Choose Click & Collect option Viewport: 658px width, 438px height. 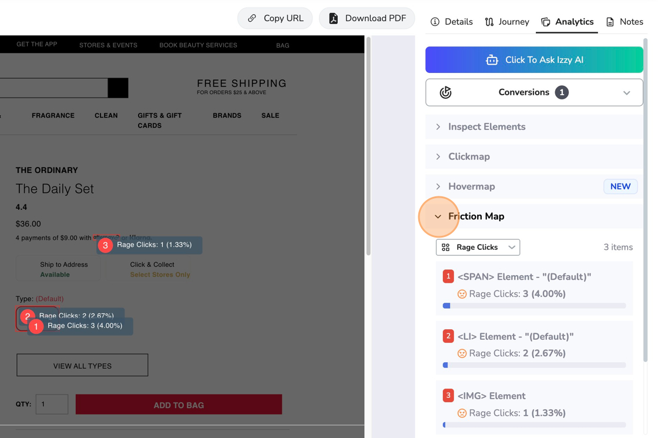tap(160, 269)
